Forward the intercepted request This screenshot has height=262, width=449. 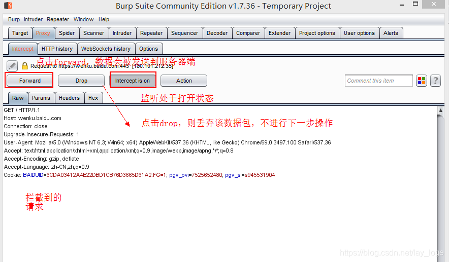30,81
